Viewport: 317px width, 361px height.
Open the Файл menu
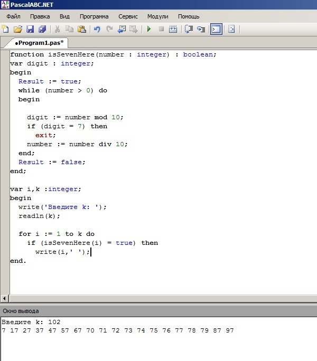[x=13, y=16]
